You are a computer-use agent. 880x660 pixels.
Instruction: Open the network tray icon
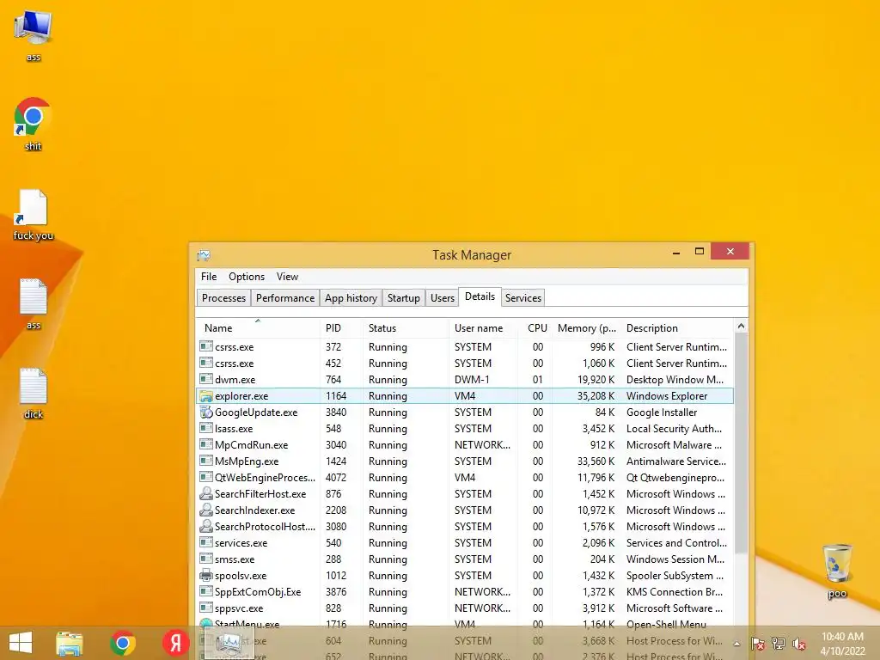click(779, 644)
